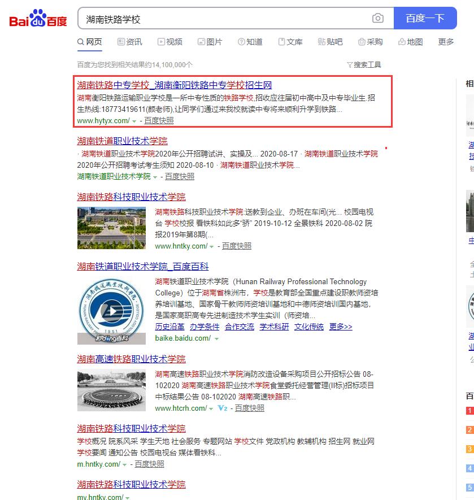Screen dimensions: 474x500
Task: Expand the 更多 menu
Action: [446, 42]
